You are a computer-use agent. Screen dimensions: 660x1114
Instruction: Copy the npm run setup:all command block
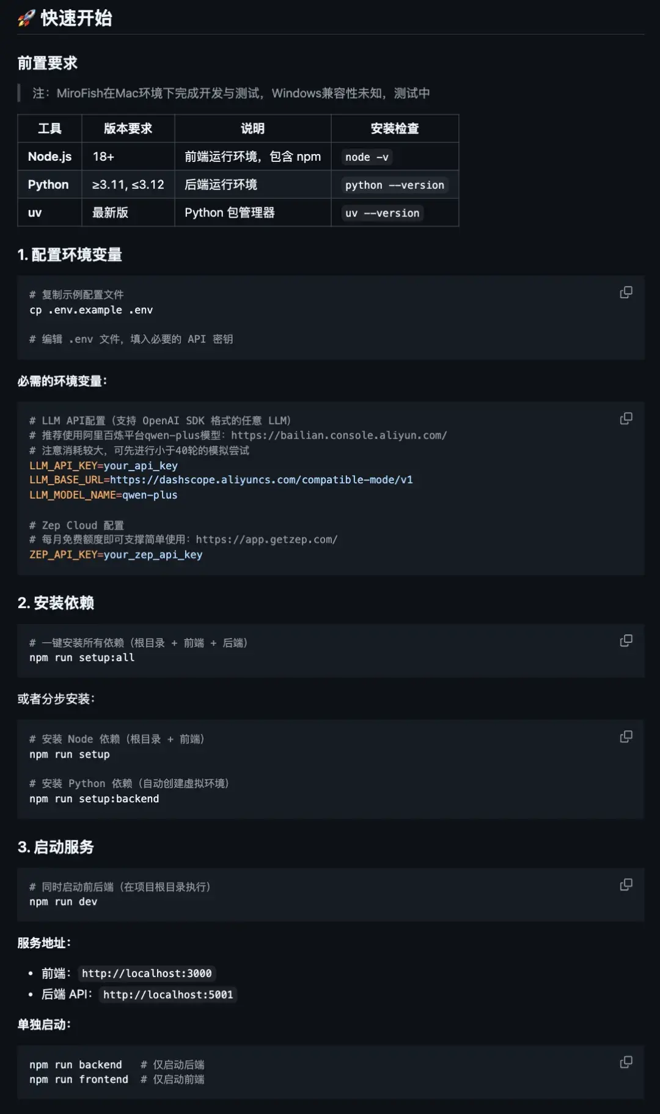[x=625, y=640]
